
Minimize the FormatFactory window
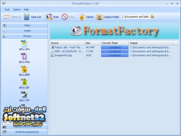coord(167,4)
